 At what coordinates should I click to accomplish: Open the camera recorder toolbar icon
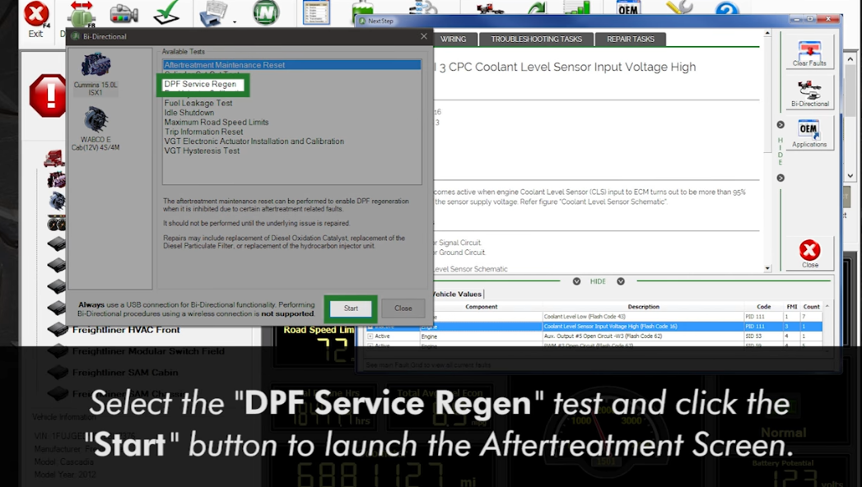123,14
